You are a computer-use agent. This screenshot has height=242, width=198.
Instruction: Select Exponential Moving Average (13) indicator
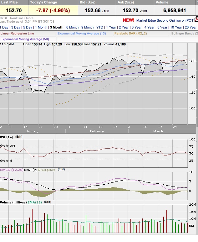click(x=82, y=33)
